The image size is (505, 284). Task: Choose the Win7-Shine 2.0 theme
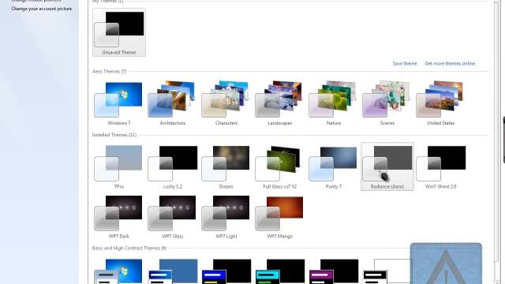pos(440,166)
